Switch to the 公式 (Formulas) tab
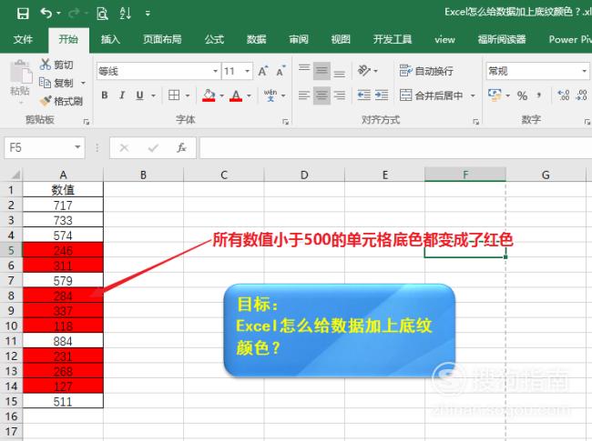The width and height of the screenshot is (592, 441). point(214,39)
